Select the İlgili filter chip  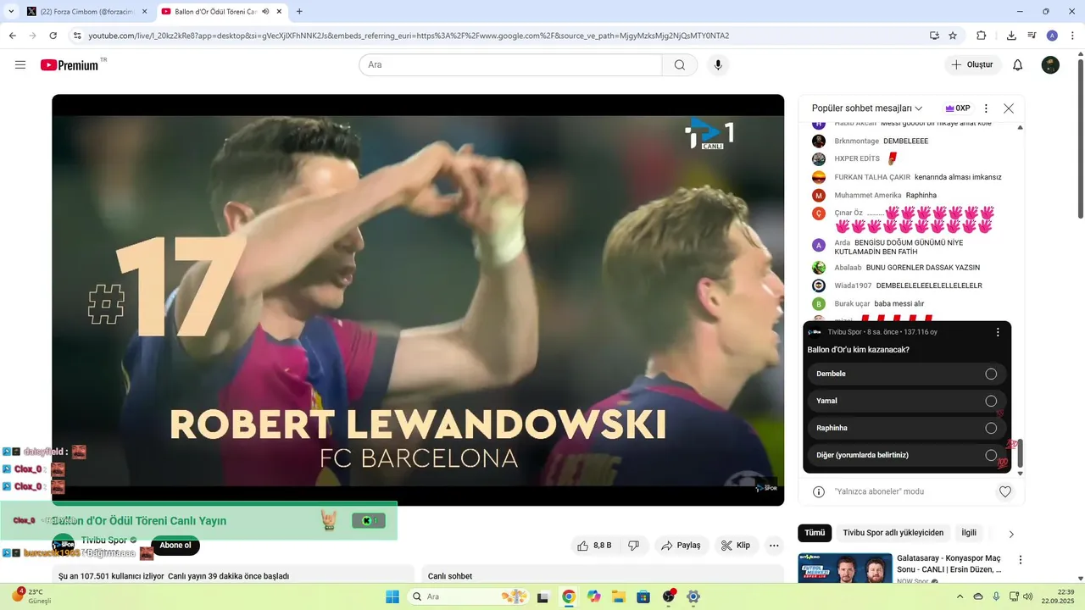point(969,533)
